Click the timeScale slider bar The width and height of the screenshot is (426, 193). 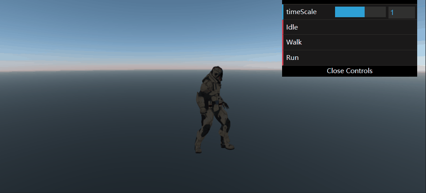[360, 12]
